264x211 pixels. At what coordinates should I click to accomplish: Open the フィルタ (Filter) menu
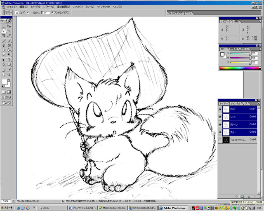(78, 7)
